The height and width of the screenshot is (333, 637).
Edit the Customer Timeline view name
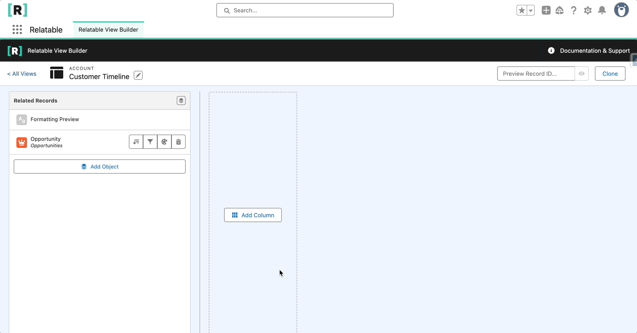[x=138, y=76]
